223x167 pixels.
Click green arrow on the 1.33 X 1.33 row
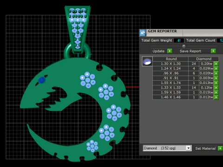(x=216, y=88)
